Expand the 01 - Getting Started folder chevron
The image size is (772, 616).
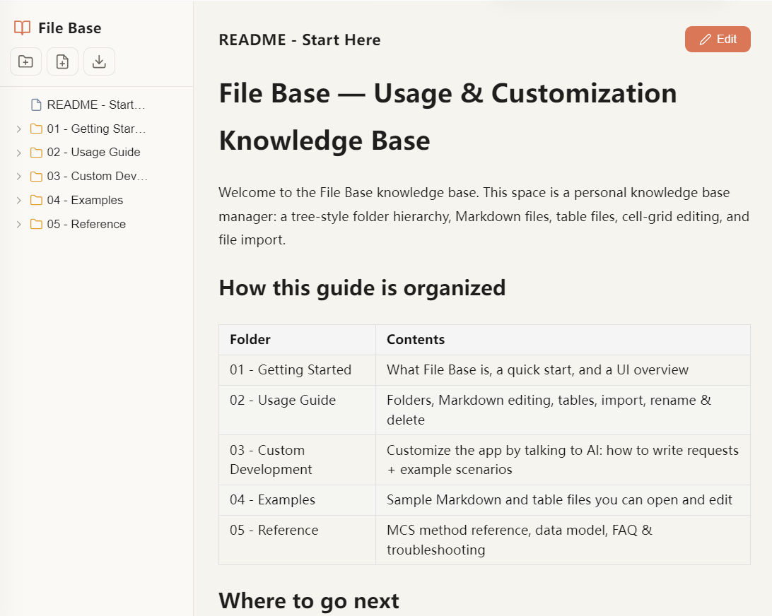click(x=18, y=129)
